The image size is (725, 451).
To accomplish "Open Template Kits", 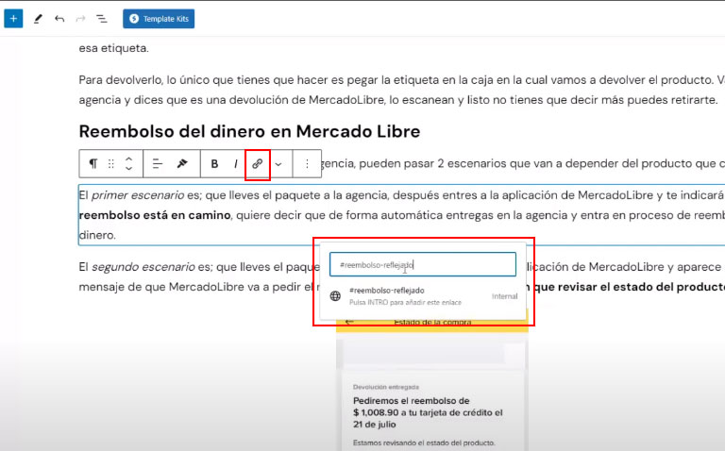I will tap(159, 19).
